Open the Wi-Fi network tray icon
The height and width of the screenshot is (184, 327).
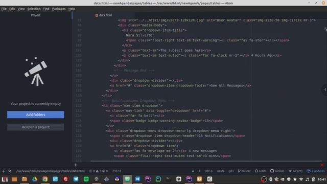(301, 179)
